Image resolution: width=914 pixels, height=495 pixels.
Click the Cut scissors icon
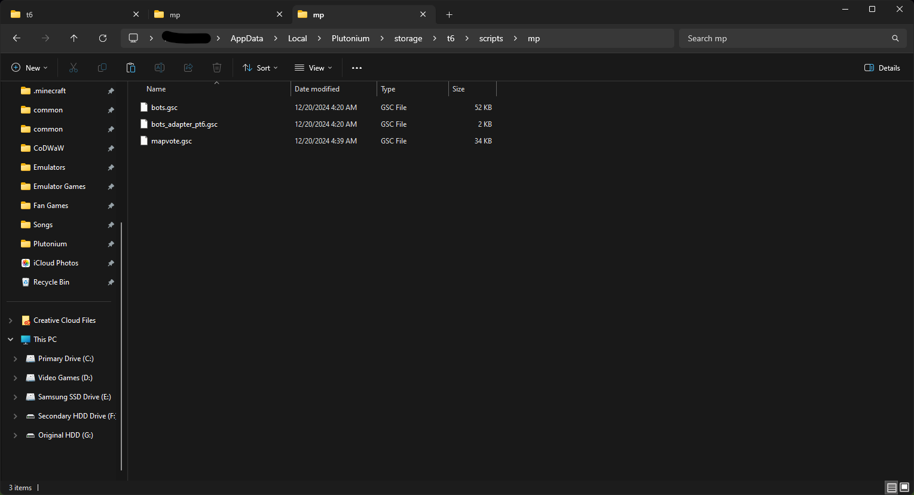74,68
